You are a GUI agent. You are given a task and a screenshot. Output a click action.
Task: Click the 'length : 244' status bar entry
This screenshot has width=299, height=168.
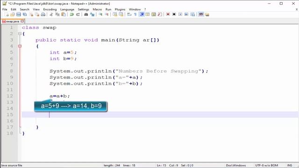coord(112,165)
